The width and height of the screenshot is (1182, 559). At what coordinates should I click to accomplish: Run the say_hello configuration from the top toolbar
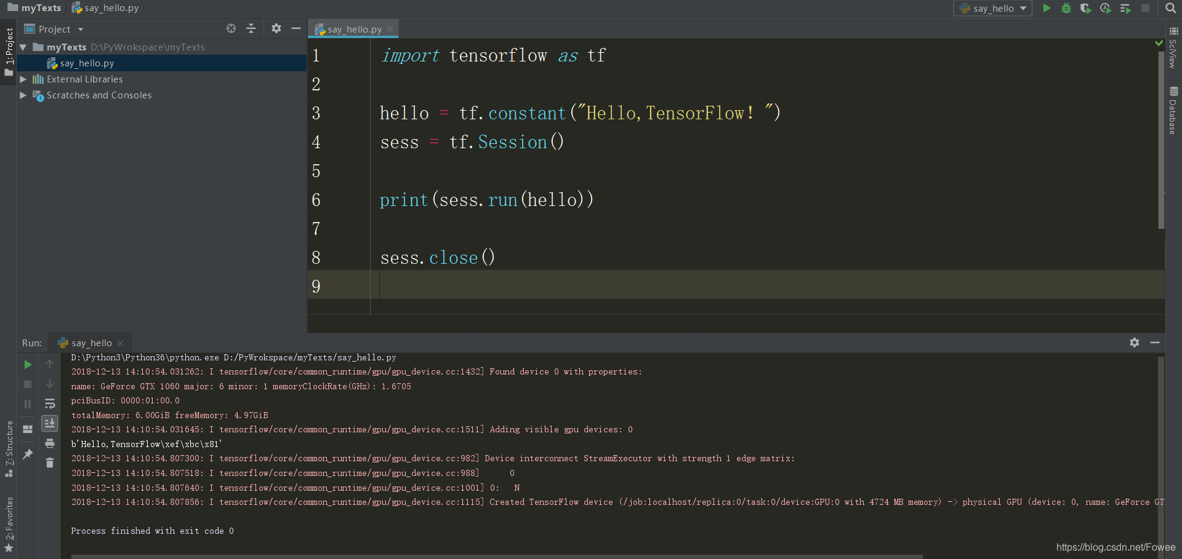tap(1047, 8)
